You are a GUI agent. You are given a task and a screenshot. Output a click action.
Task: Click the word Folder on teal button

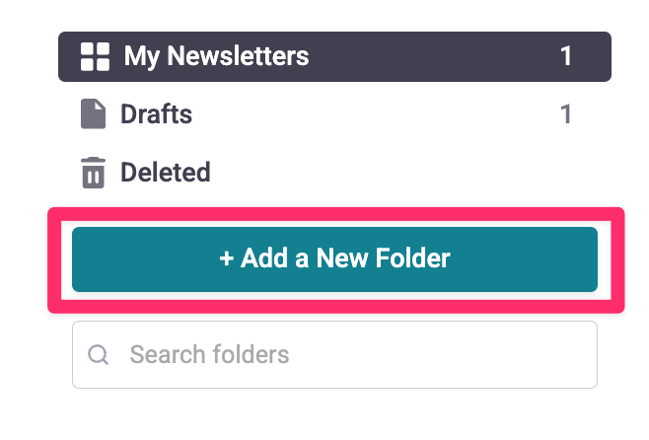[x=412, y=259]
